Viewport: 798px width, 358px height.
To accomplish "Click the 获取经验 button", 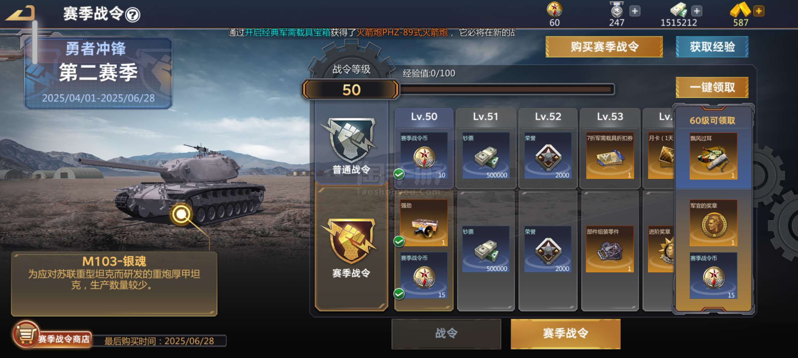I will tap(712, 47).
